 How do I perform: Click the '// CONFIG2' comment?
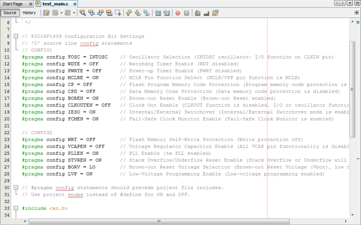tap(37, 133)
